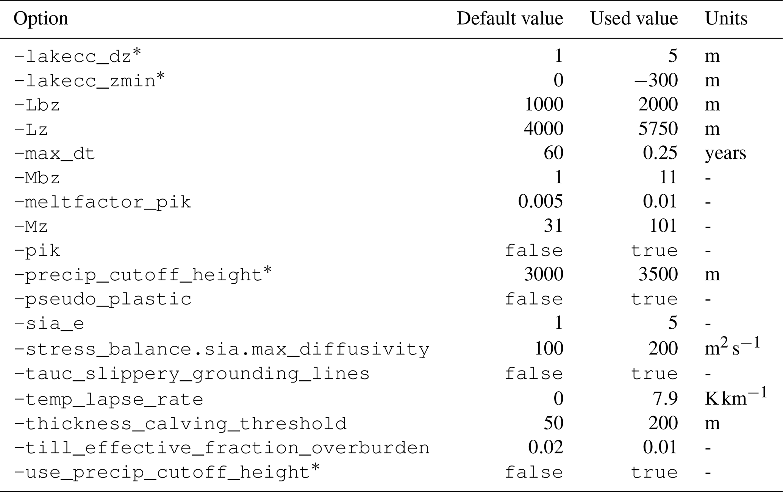
Task: Select the -thickness_calving_threshold option name
Action: [180, 424]
